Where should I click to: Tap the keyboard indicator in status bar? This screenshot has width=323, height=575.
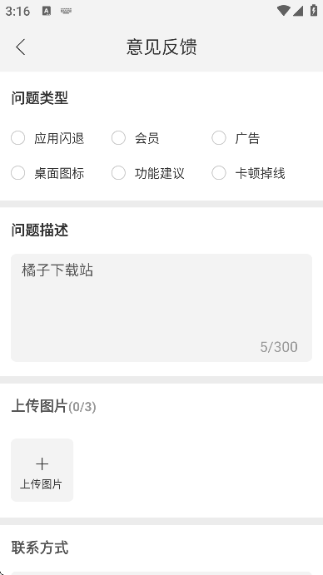click(66, 11)
